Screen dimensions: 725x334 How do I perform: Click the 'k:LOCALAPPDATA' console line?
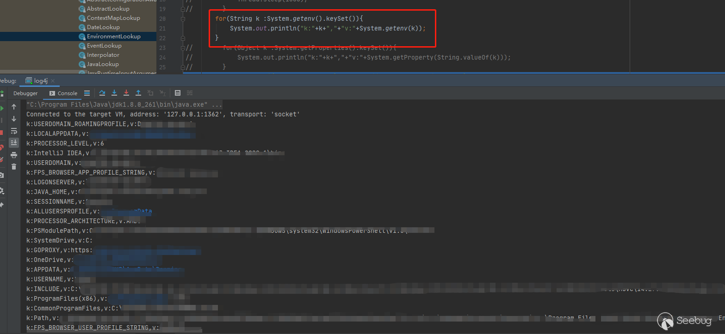[x=111, y=134]
